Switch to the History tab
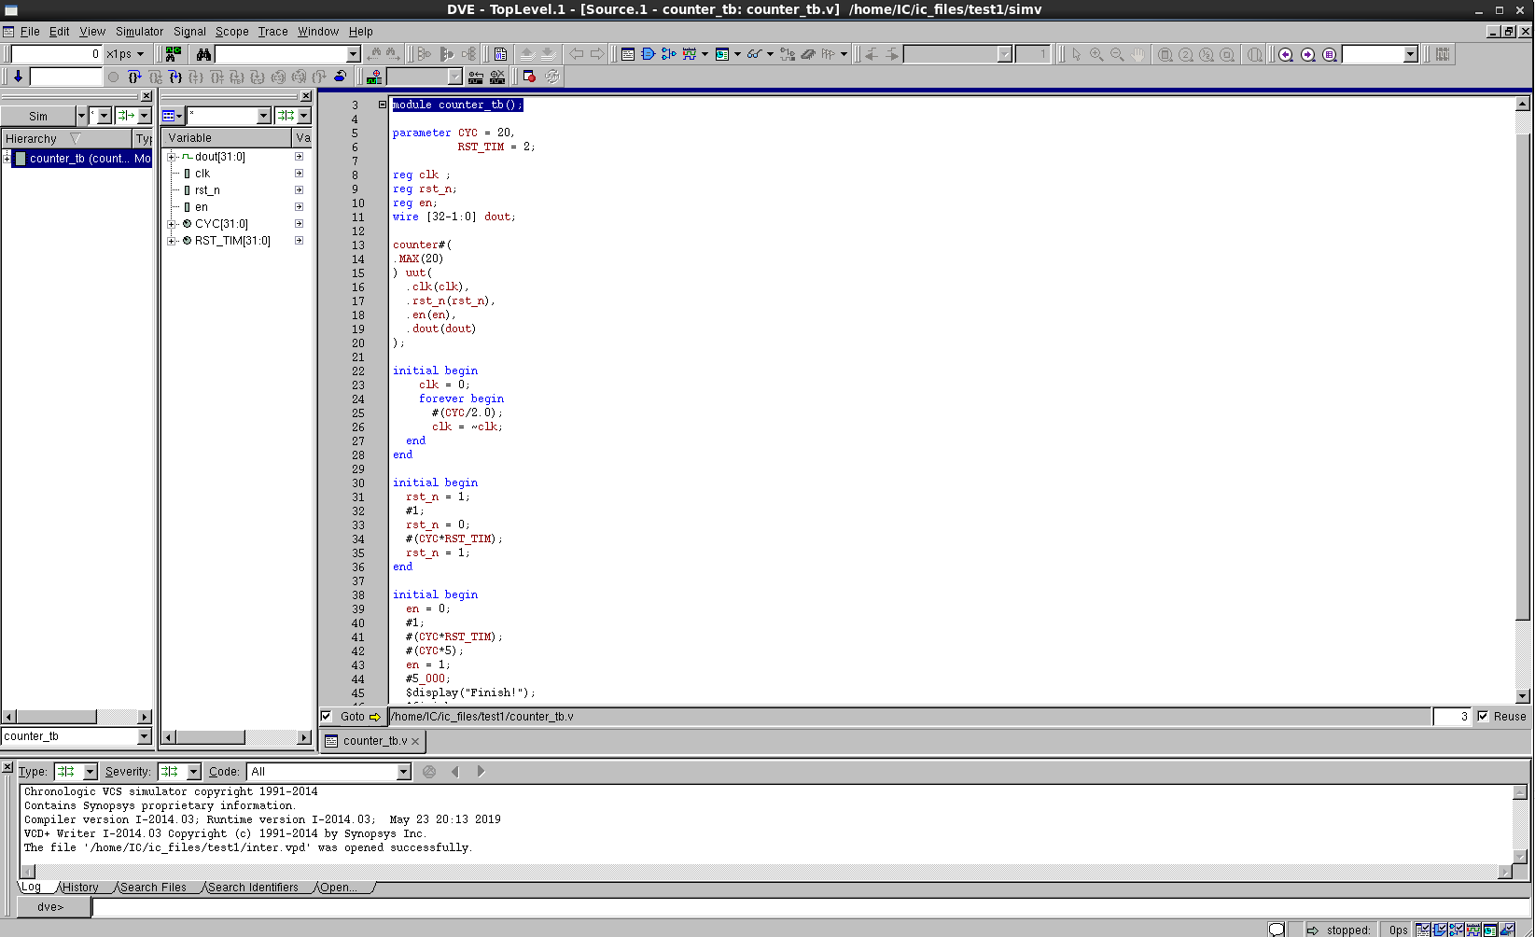 [x=80, y=888]
